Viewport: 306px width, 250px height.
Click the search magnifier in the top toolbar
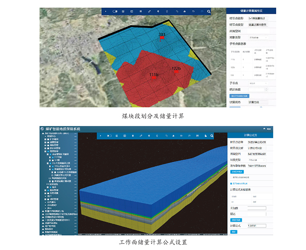(x=209, y=11)
